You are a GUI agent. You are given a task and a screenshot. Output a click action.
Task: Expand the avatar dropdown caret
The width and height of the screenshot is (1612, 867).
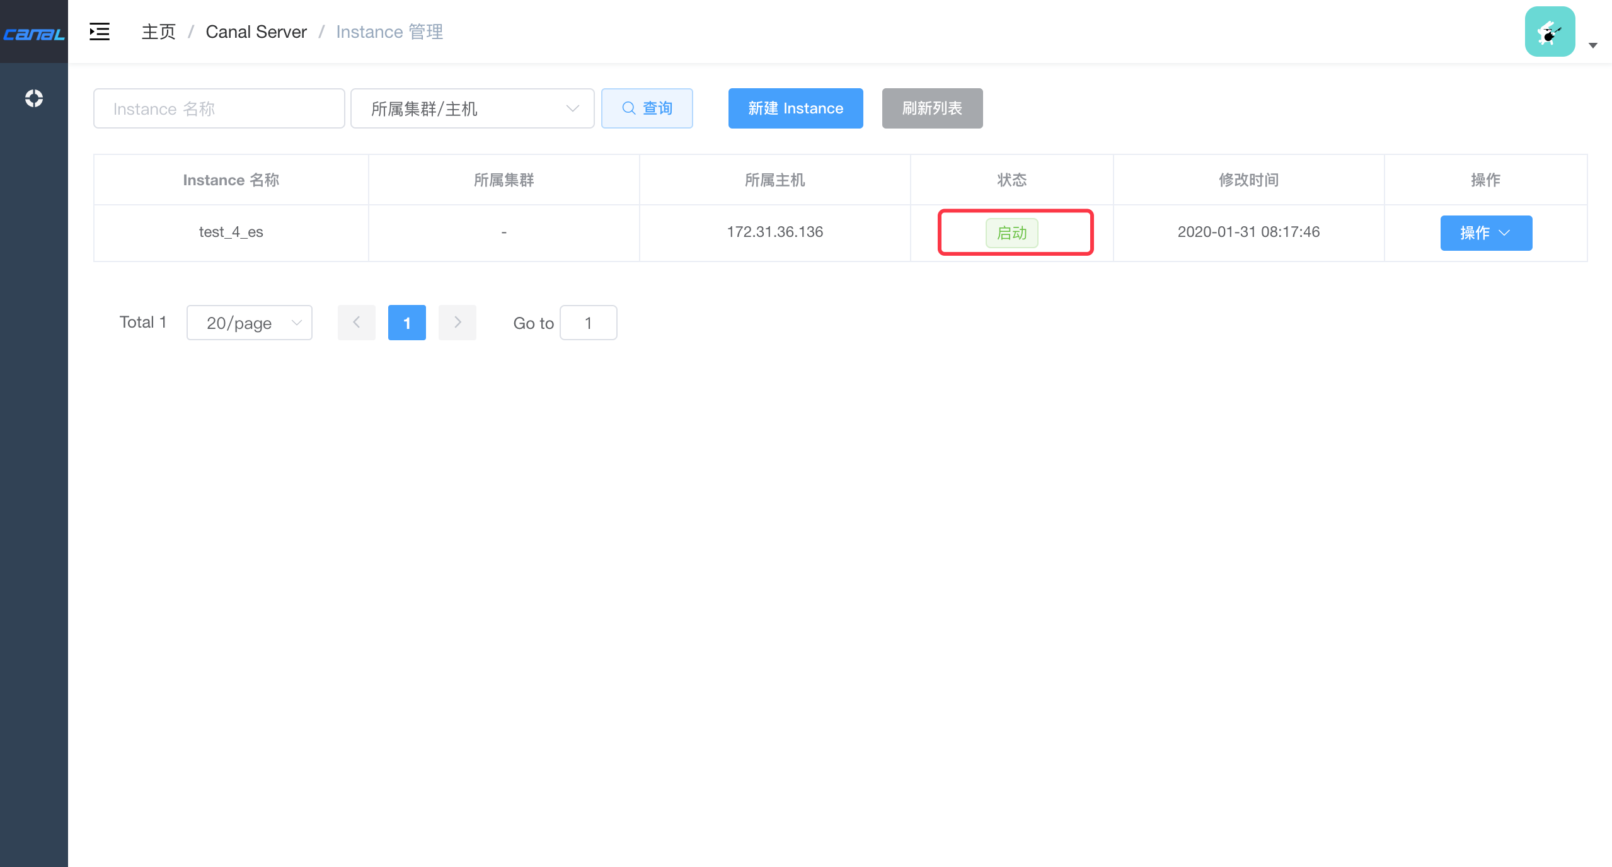(x=1592, y=45)
